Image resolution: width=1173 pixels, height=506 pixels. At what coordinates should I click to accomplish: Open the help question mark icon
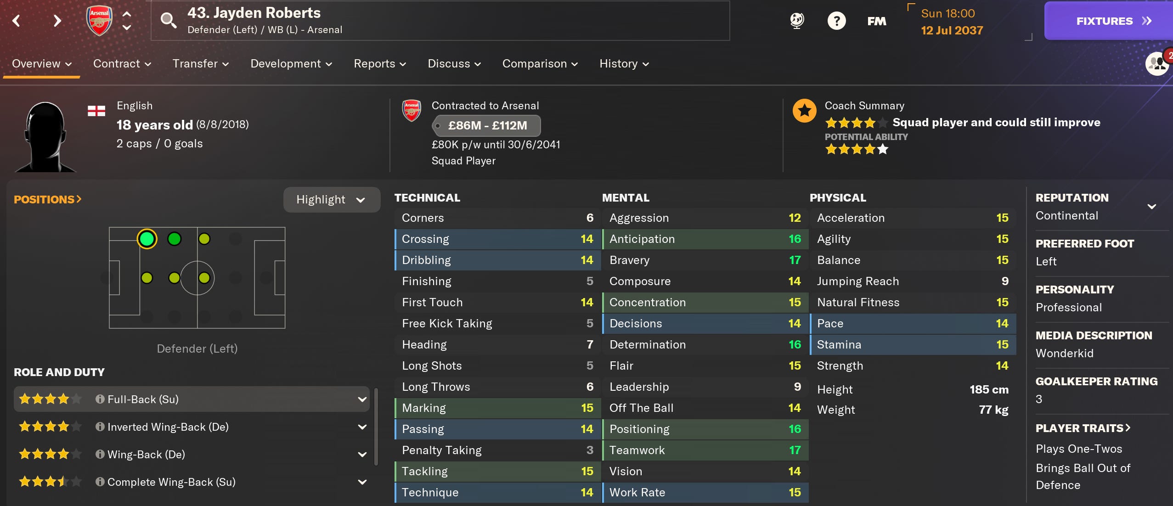pos(836,21)
